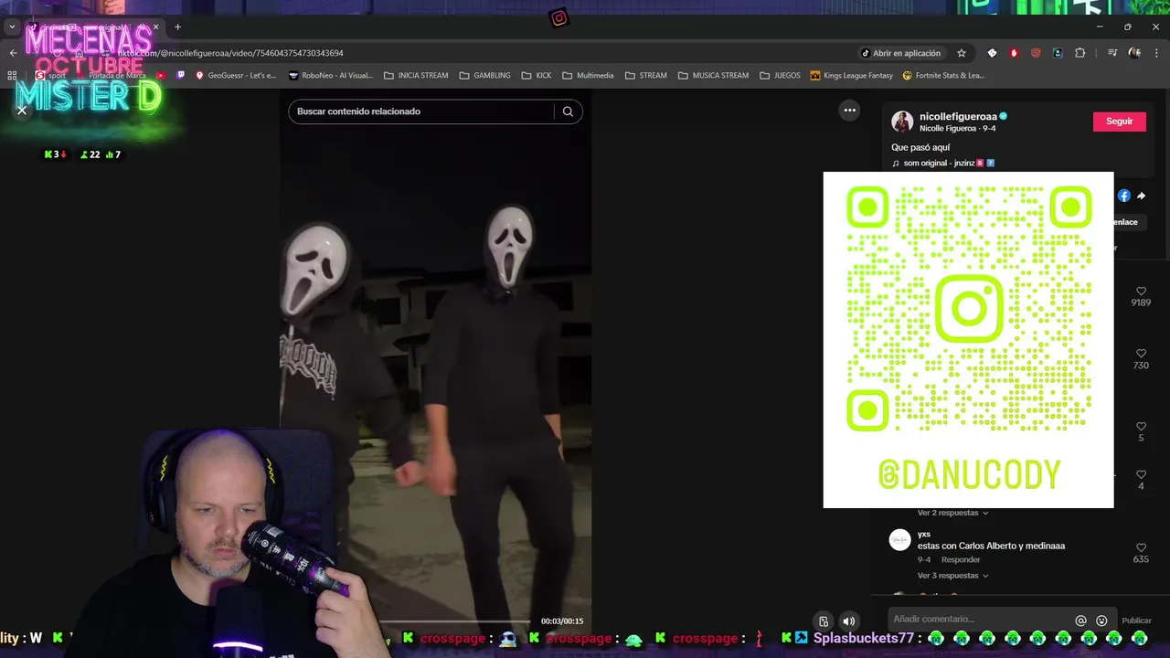Screen dimensions: 1170x658
Task: Open the Extensions puzzle icon
Action: click(x=1080, y=53)
